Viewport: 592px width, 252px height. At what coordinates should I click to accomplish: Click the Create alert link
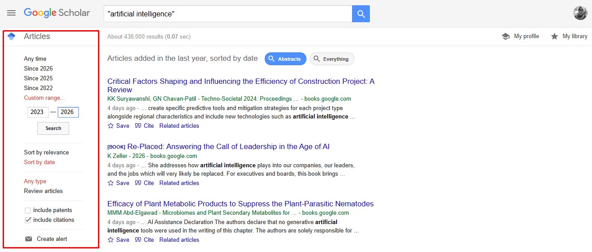[52, 239]
